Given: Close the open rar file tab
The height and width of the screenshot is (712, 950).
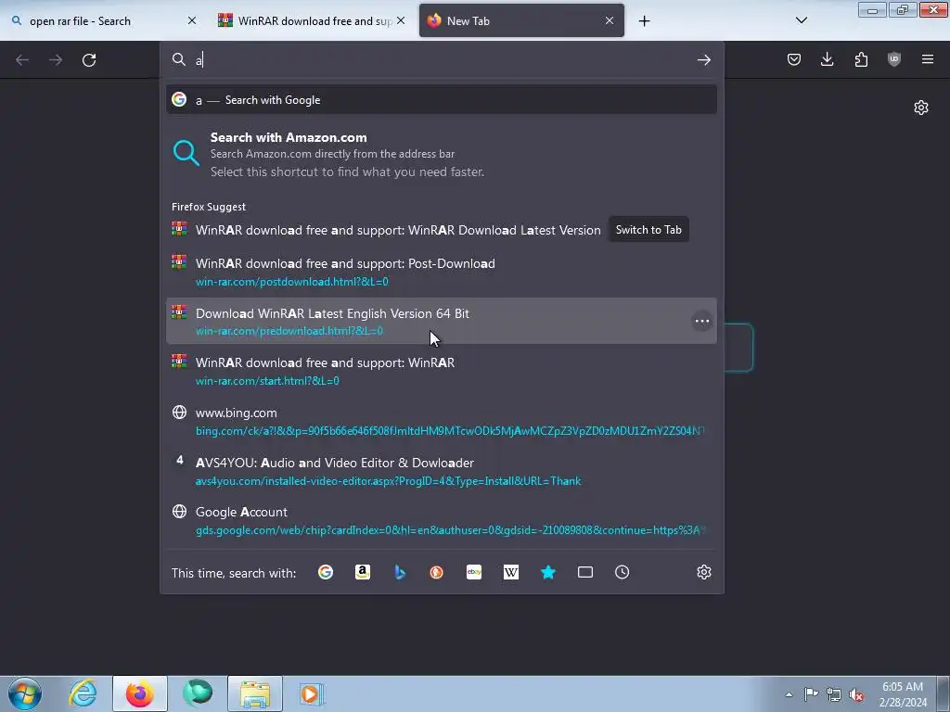Looking at the screenshot, I should pyautogui.click(x=192, y=20).
